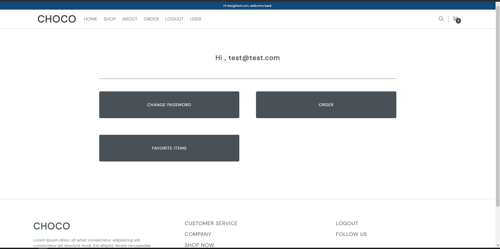Open the ABOUT nav item
Image resolution: width=500 pixels, height=249 pixels.
coord(130,19)
